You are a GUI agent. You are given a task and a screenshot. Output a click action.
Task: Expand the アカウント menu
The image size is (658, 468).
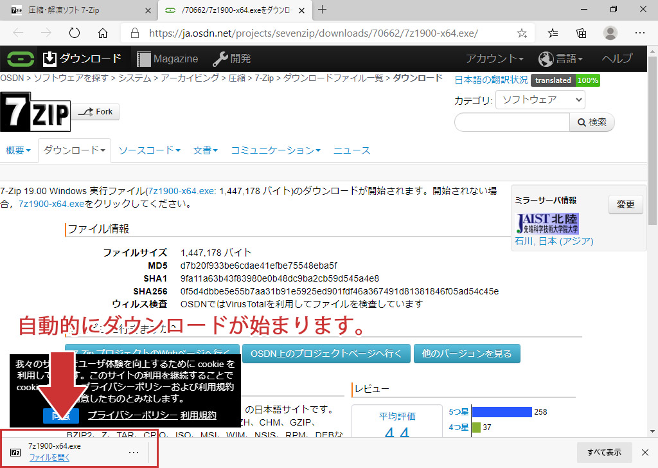[494, 59]
